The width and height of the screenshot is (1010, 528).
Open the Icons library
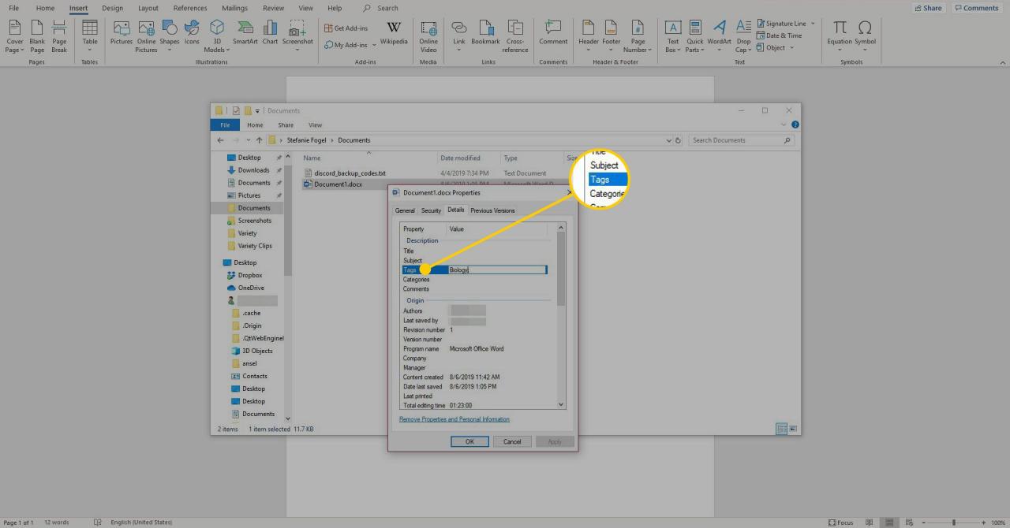(192, 33)
